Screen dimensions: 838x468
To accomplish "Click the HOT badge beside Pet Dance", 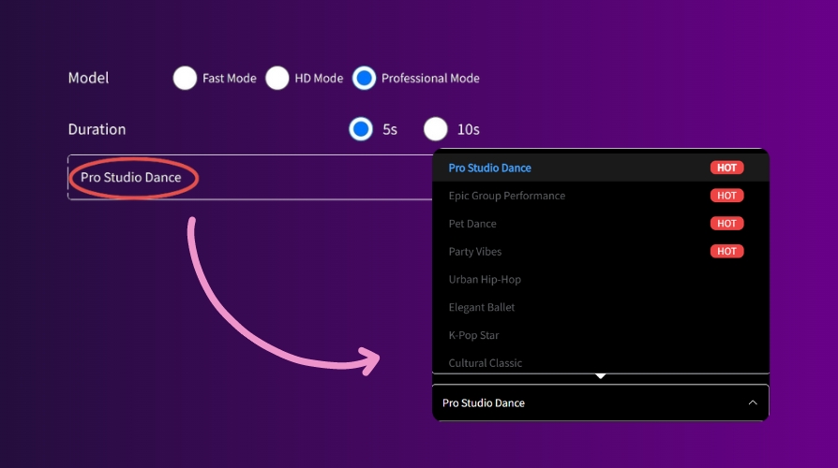I will coord(726,224).
